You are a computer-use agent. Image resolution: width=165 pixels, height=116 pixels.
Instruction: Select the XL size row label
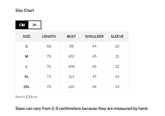[x=27, y=77]
